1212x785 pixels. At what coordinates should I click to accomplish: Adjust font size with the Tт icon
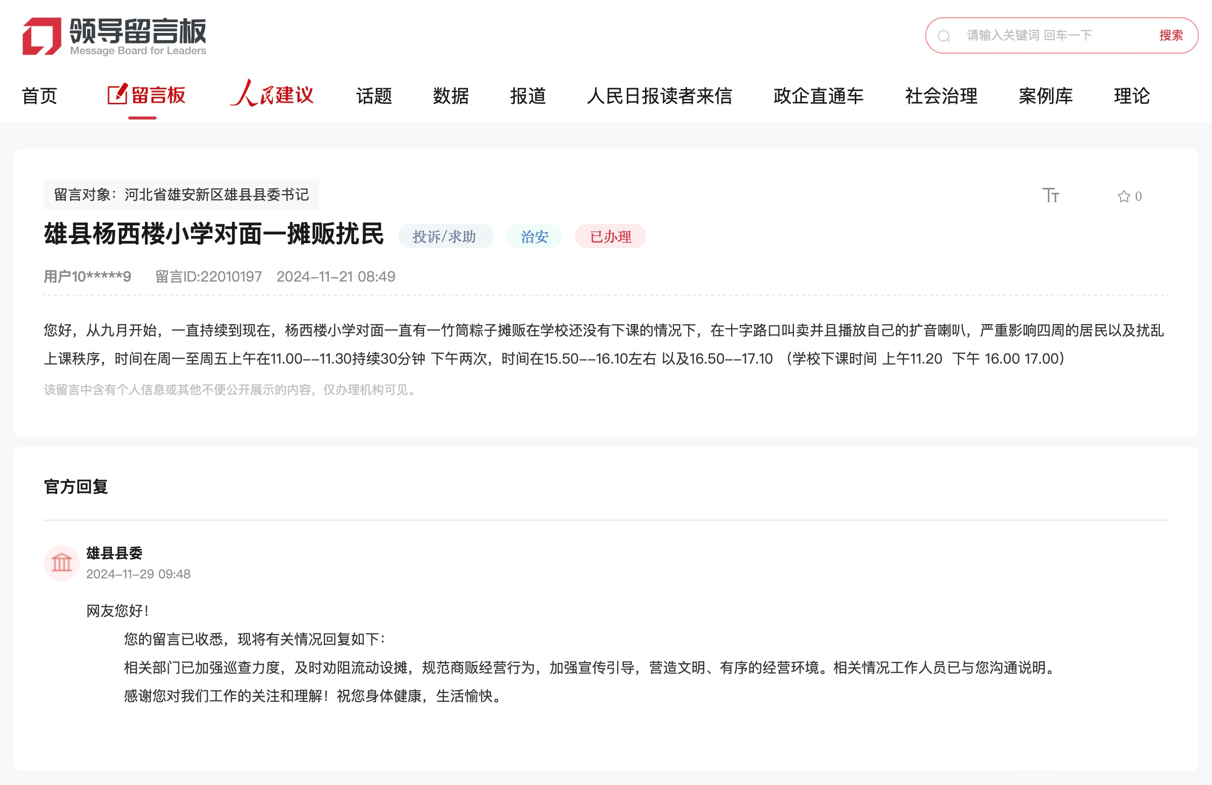click(x=1050, y=195)
